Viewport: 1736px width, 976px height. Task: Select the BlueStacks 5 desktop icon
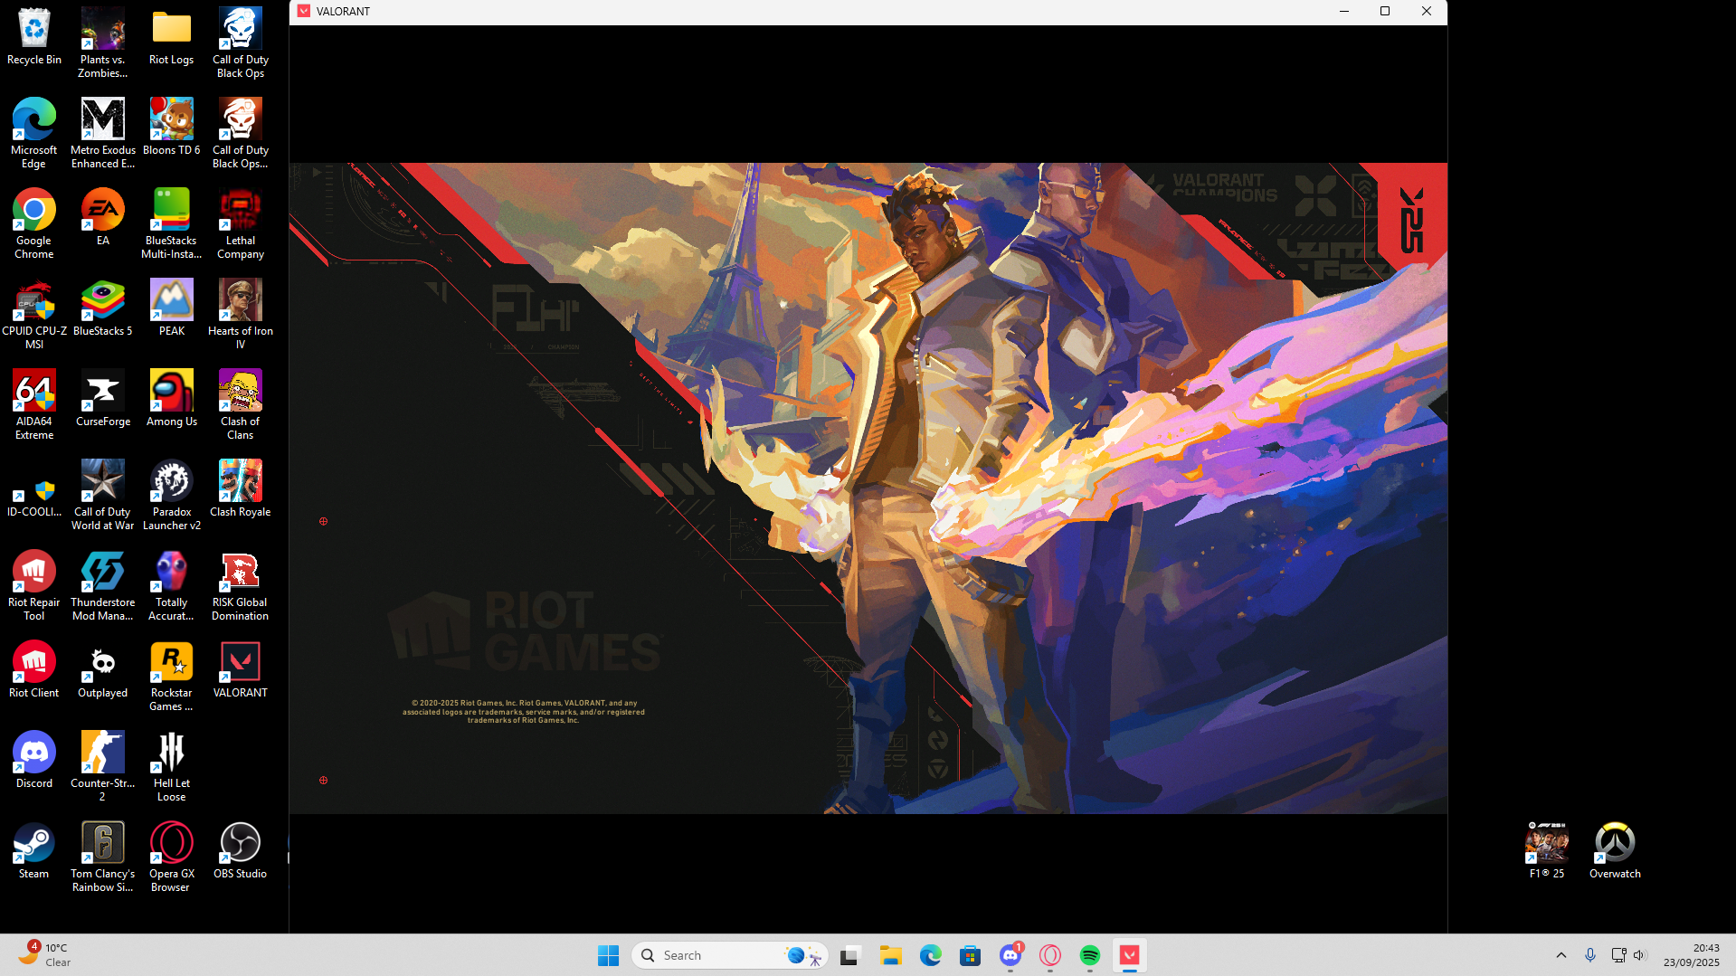(x=103, y=309)
